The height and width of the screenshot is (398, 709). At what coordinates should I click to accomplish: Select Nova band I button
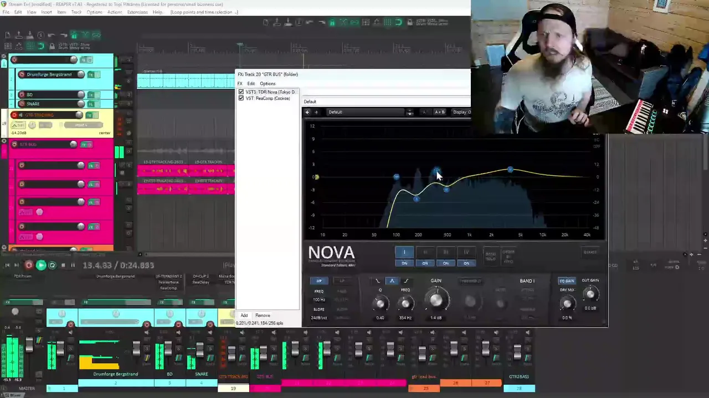pyautogui.click(x=404, y=252)
